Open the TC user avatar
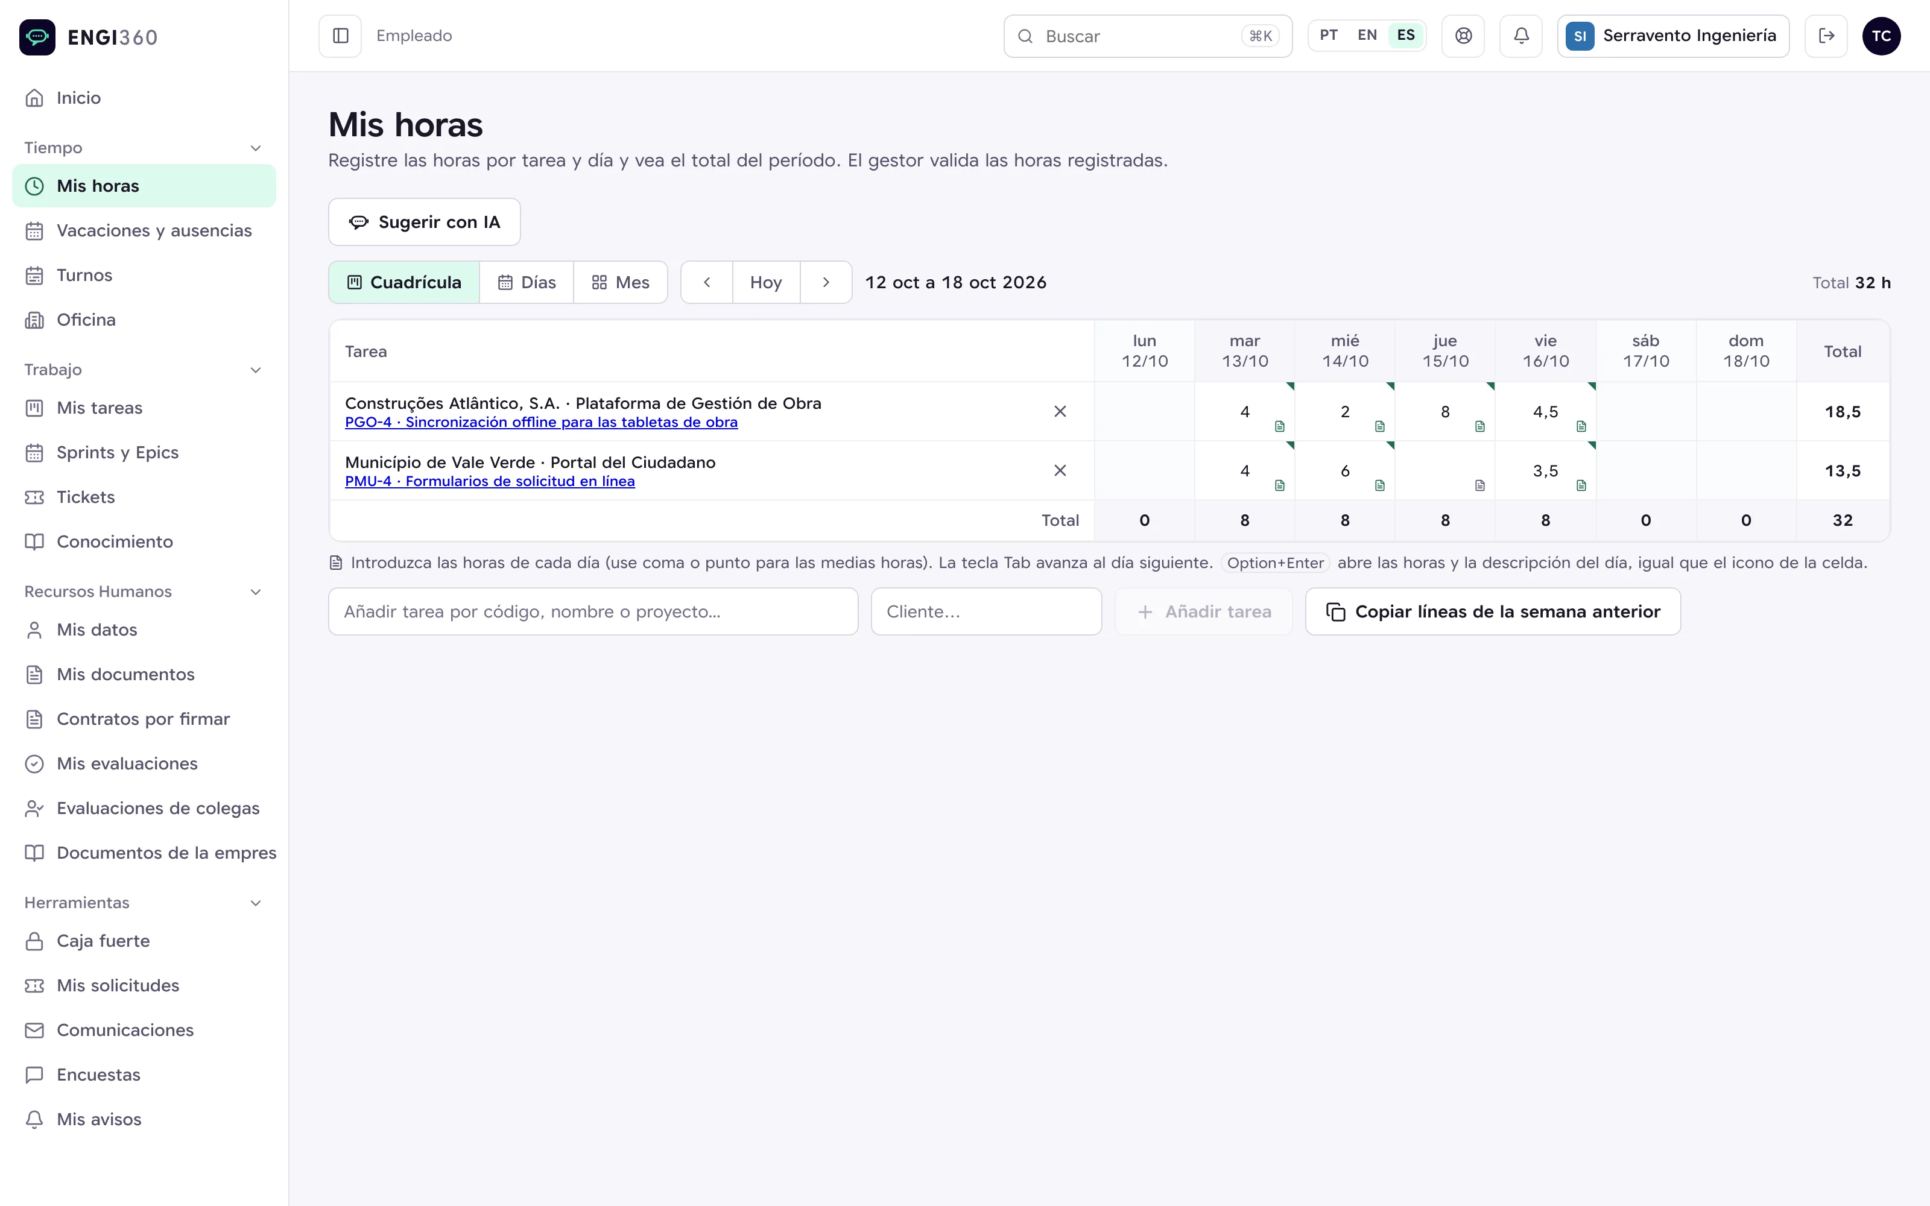1930x1206 pixels. point(1881,36)
